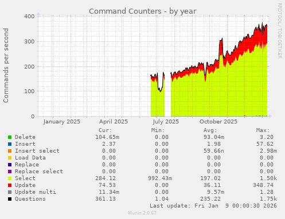
Task: Click the chart title 'Command Counters - by year'
Action: [143, 11]
